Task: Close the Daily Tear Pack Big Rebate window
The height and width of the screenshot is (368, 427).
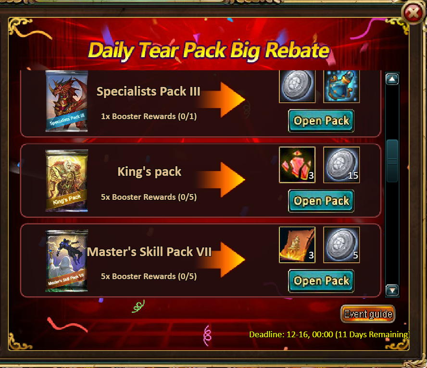Action: click(x=413, y=12)
